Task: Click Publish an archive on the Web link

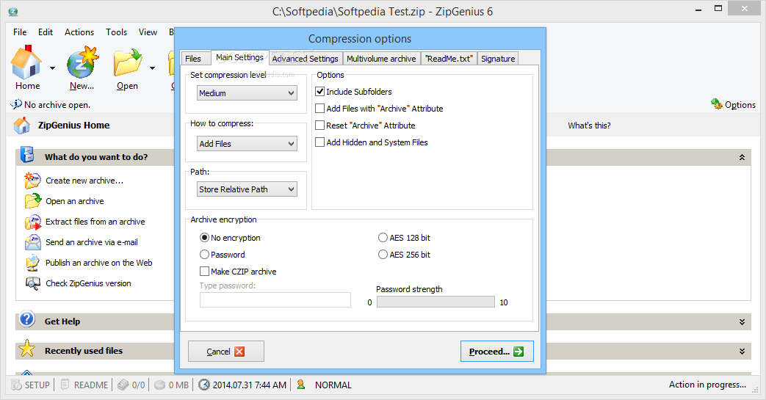Action: coord(99,263)
